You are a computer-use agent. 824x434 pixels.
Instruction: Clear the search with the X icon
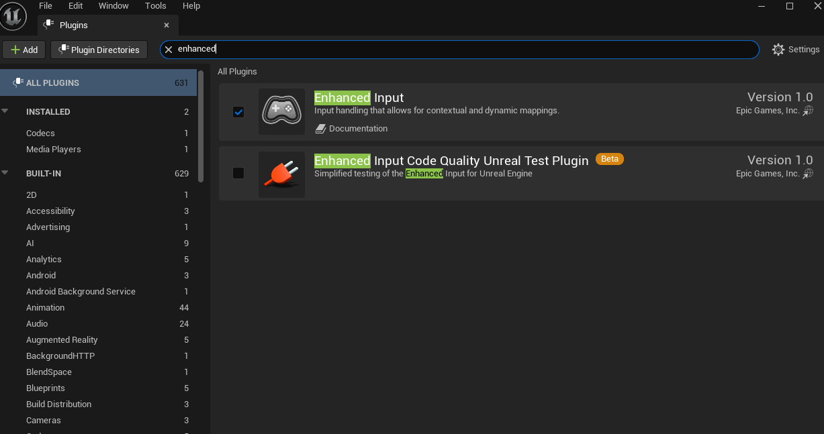click(169, 50)
